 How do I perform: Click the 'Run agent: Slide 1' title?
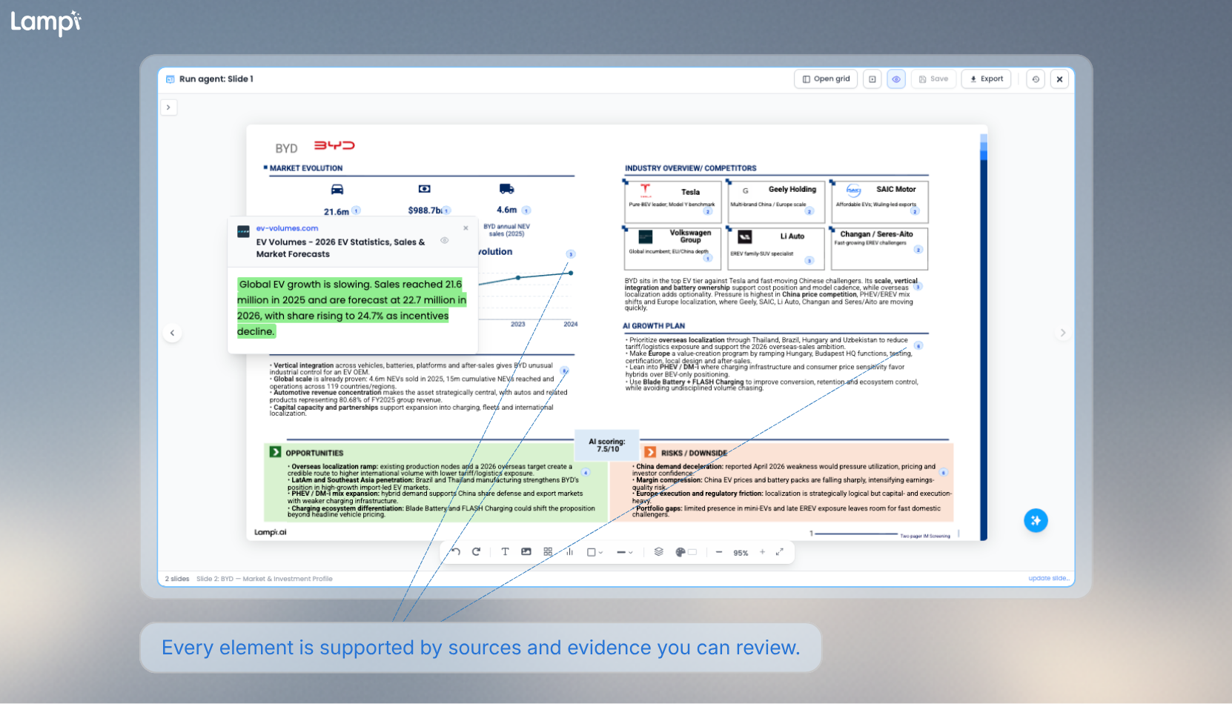[x=216, y=79]
